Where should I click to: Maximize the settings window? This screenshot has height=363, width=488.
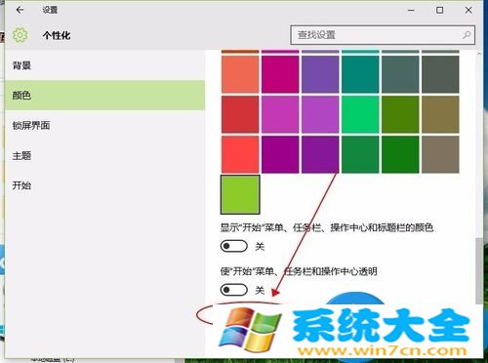439,10
